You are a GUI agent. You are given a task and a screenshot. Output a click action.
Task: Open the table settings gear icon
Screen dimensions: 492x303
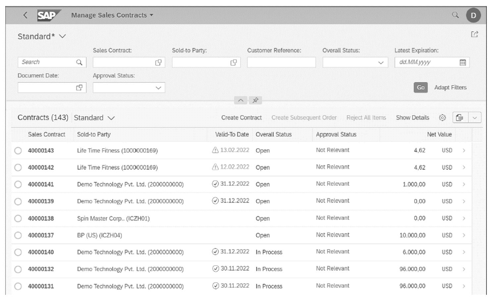(x=442, y=118)
